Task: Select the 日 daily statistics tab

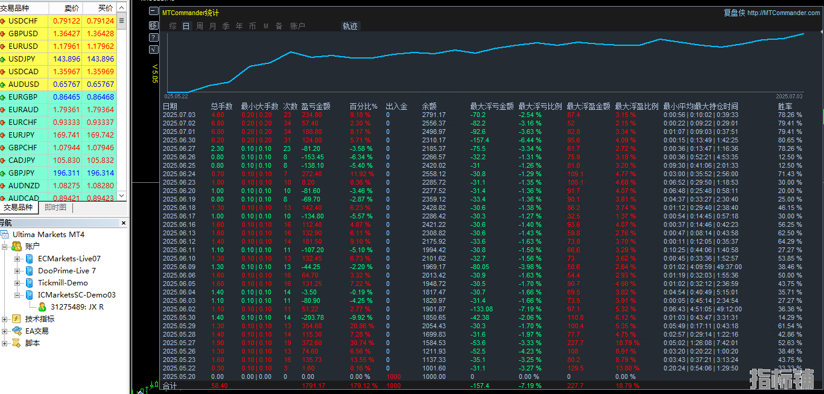Action: coord(186,26)
